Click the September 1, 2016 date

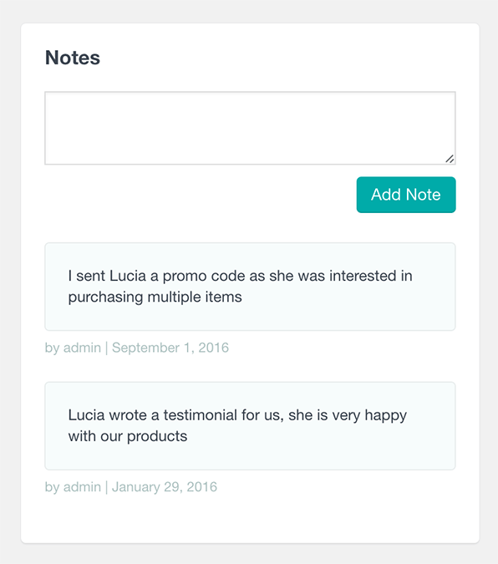click(170, 348)
